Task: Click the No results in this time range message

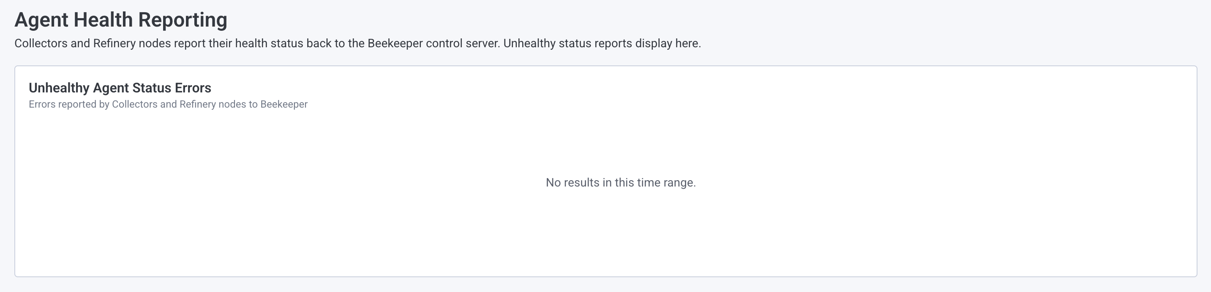Action: [621, 182]
